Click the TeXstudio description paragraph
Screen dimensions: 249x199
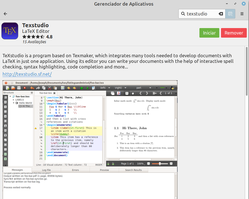click(x=118, y=61)
